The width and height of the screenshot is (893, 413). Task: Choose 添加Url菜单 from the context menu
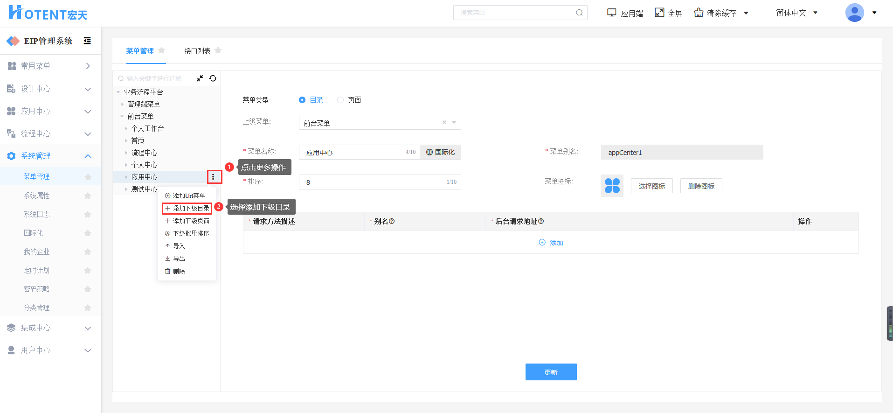(x=185, y=196)
